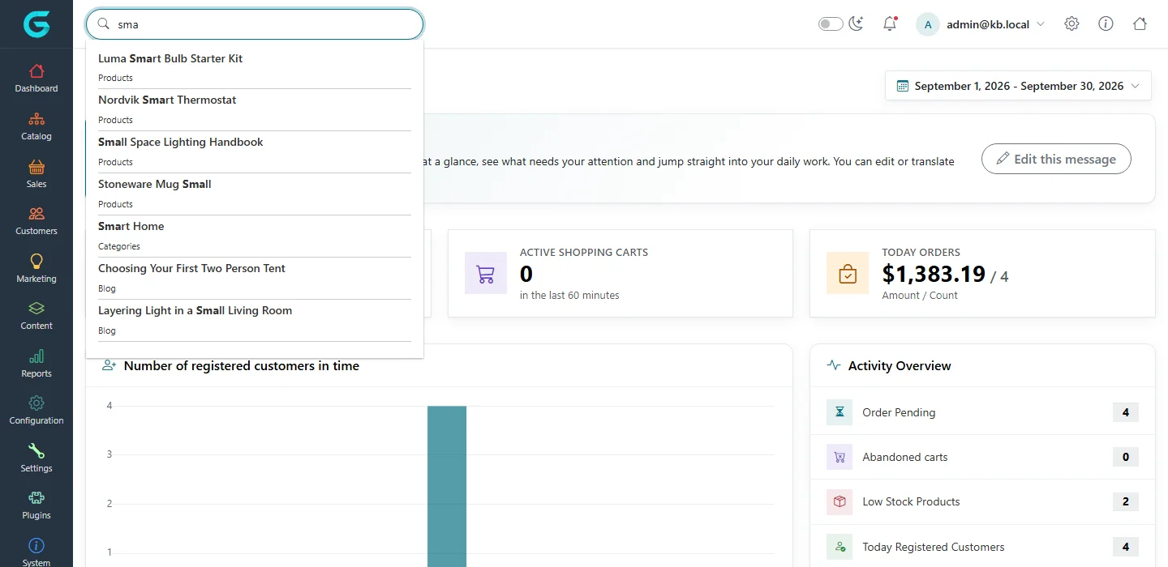Screen dimensions: 1168x567
Task: Open the Content sidebar section
Action: [x=36, y=316]
